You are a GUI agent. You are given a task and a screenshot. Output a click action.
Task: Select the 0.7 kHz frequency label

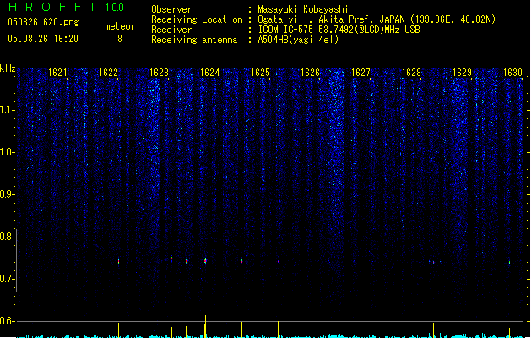pos(7,279)
